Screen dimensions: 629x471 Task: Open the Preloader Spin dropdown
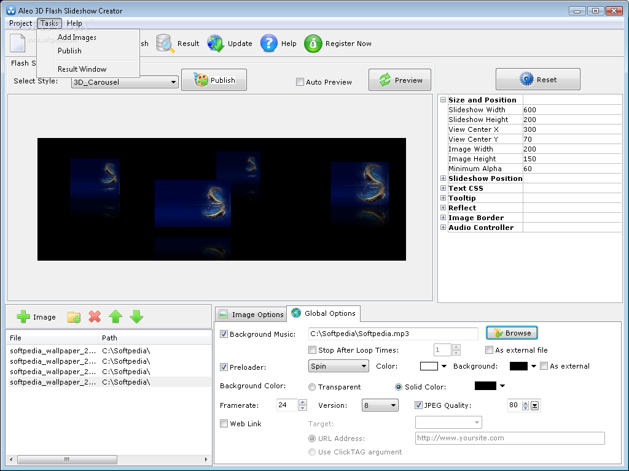tap(338, 366)
